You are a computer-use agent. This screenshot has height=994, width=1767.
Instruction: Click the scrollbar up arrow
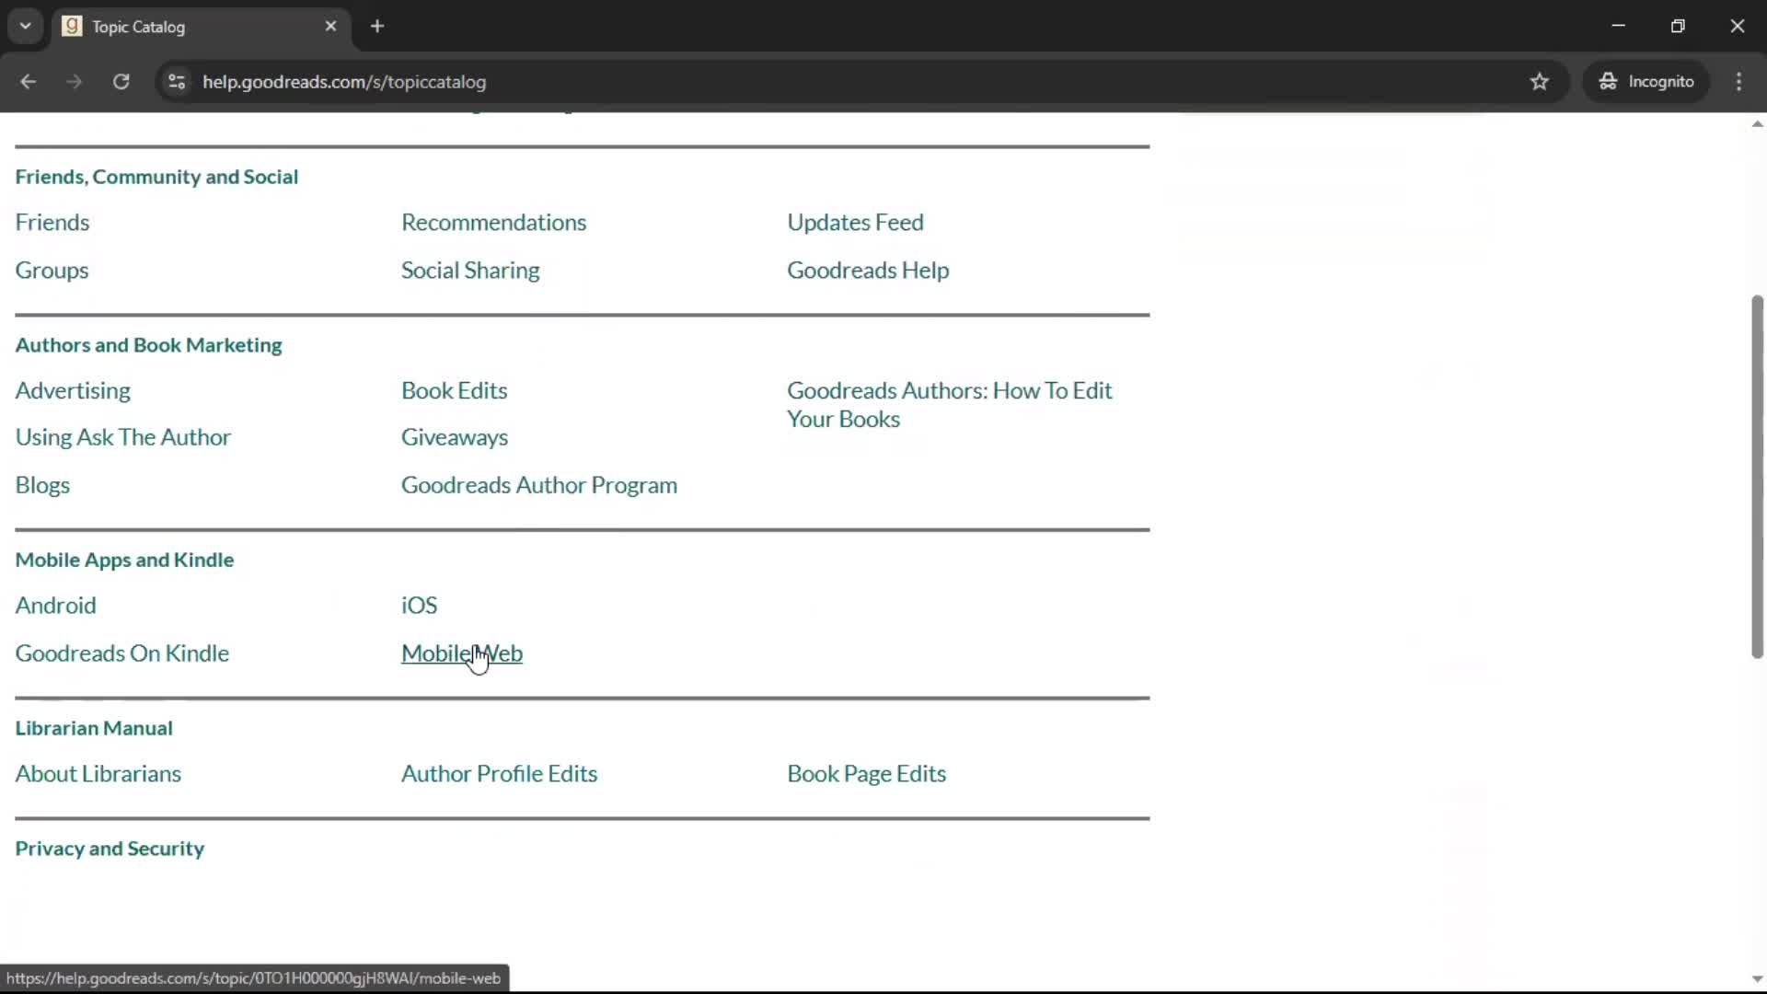point(1757,123)
